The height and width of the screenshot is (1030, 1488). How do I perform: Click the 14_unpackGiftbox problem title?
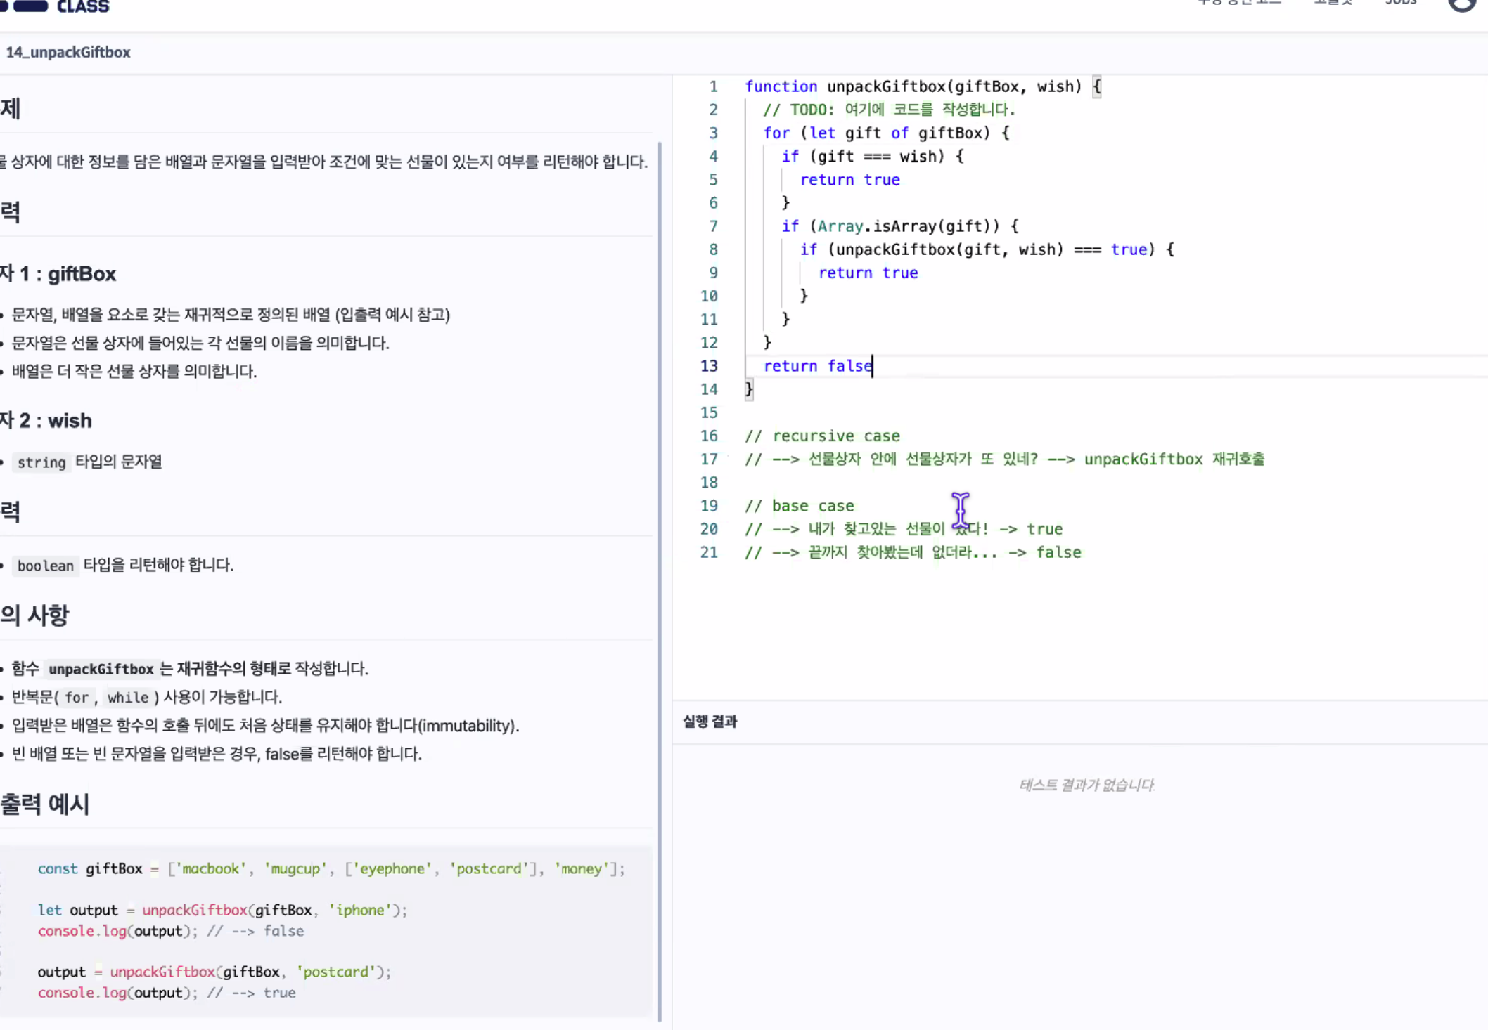pyautogui.click(x=68, y=52)
